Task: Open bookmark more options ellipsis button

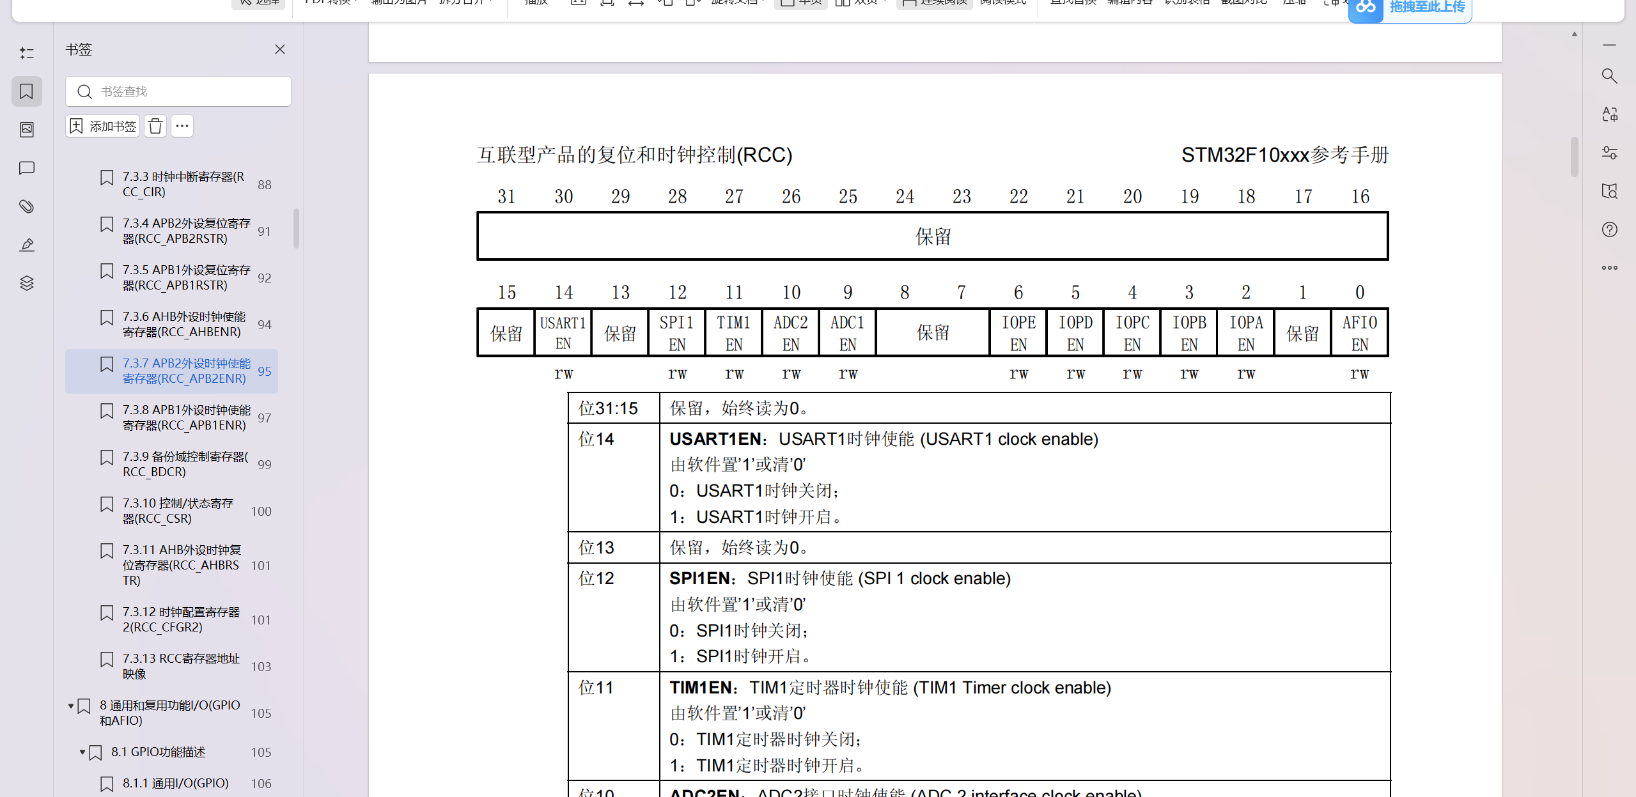Action: click(182, 126)
